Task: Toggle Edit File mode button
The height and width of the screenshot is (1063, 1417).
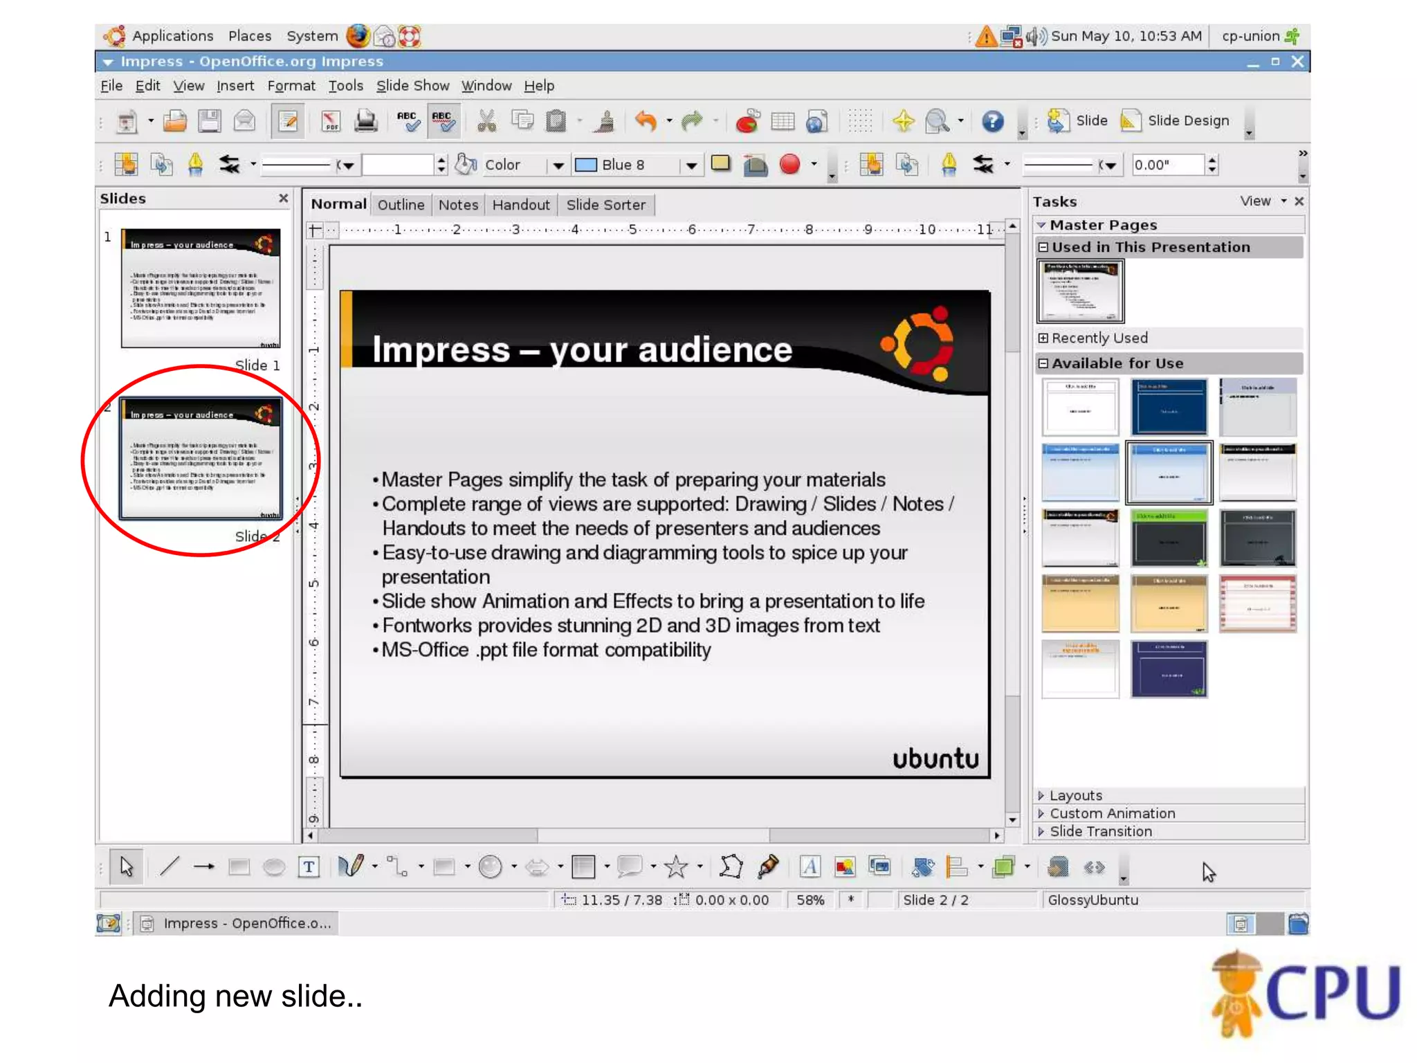Action: coord(287,121)
